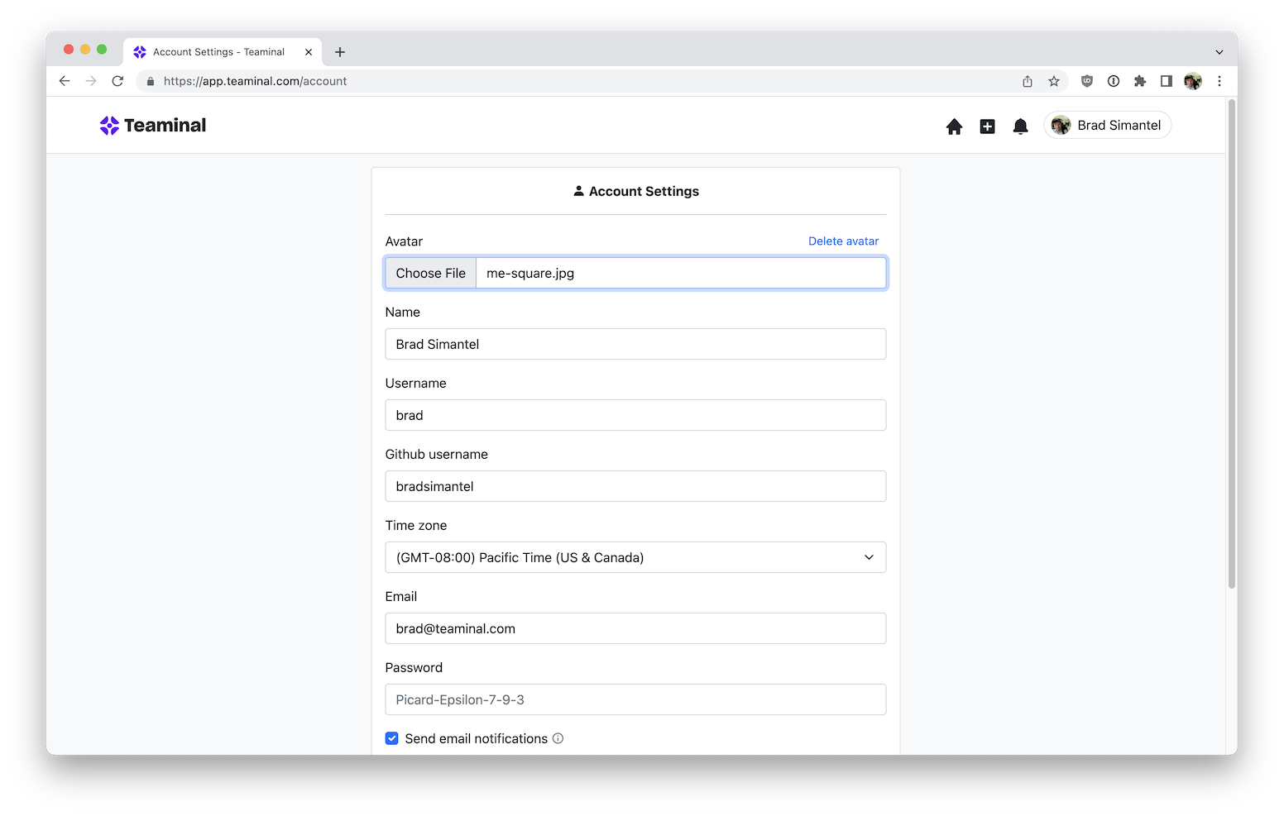This screenshot has width=1284, height=816.
Task: Click the share icon in address bar
Action: 1027,81
